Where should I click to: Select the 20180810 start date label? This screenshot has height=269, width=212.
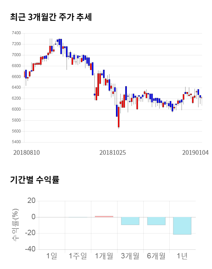pyautogui.click(x=26, y=153)
